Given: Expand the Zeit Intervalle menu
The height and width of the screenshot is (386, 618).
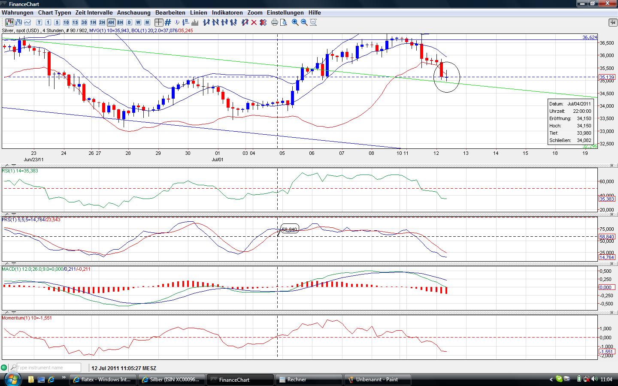Looking at the screenshot, I should 94,12.
